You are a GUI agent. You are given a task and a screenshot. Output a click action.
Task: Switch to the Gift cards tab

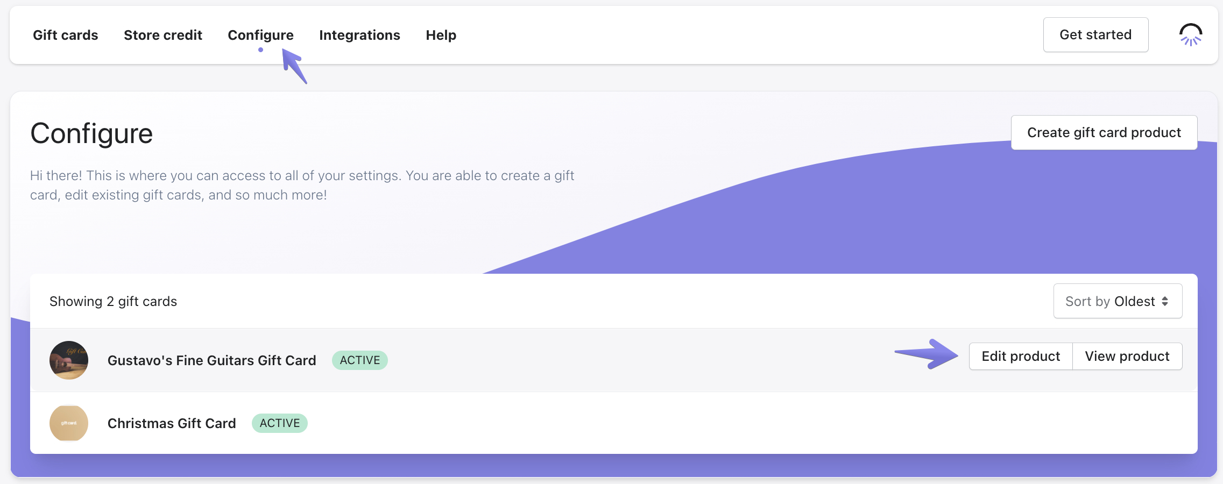pos(66,35)
